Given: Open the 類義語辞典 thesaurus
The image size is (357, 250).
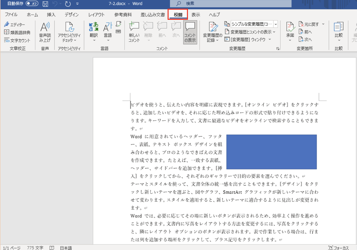Looking at the screenshot, I should tap(17, 32).
